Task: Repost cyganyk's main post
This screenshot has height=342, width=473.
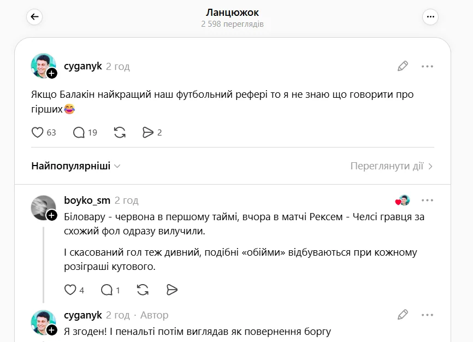Action: coord(120,132)
